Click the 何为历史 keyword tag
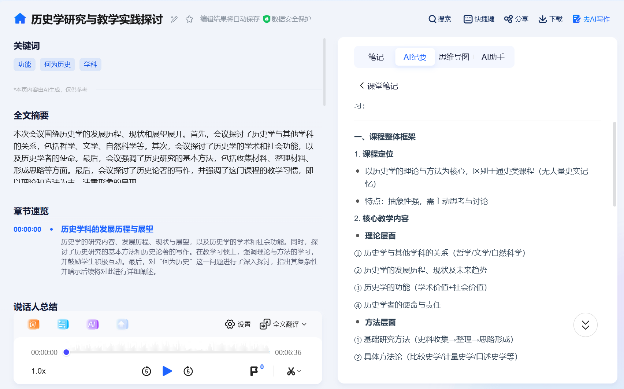624x389 pixels. point(57,65)
